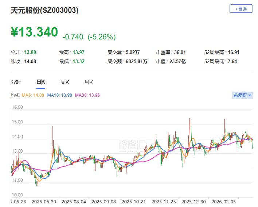The image size is (258, 207).
Task: Select the 日K daily chart tab
Action: [x=40, y=82]
